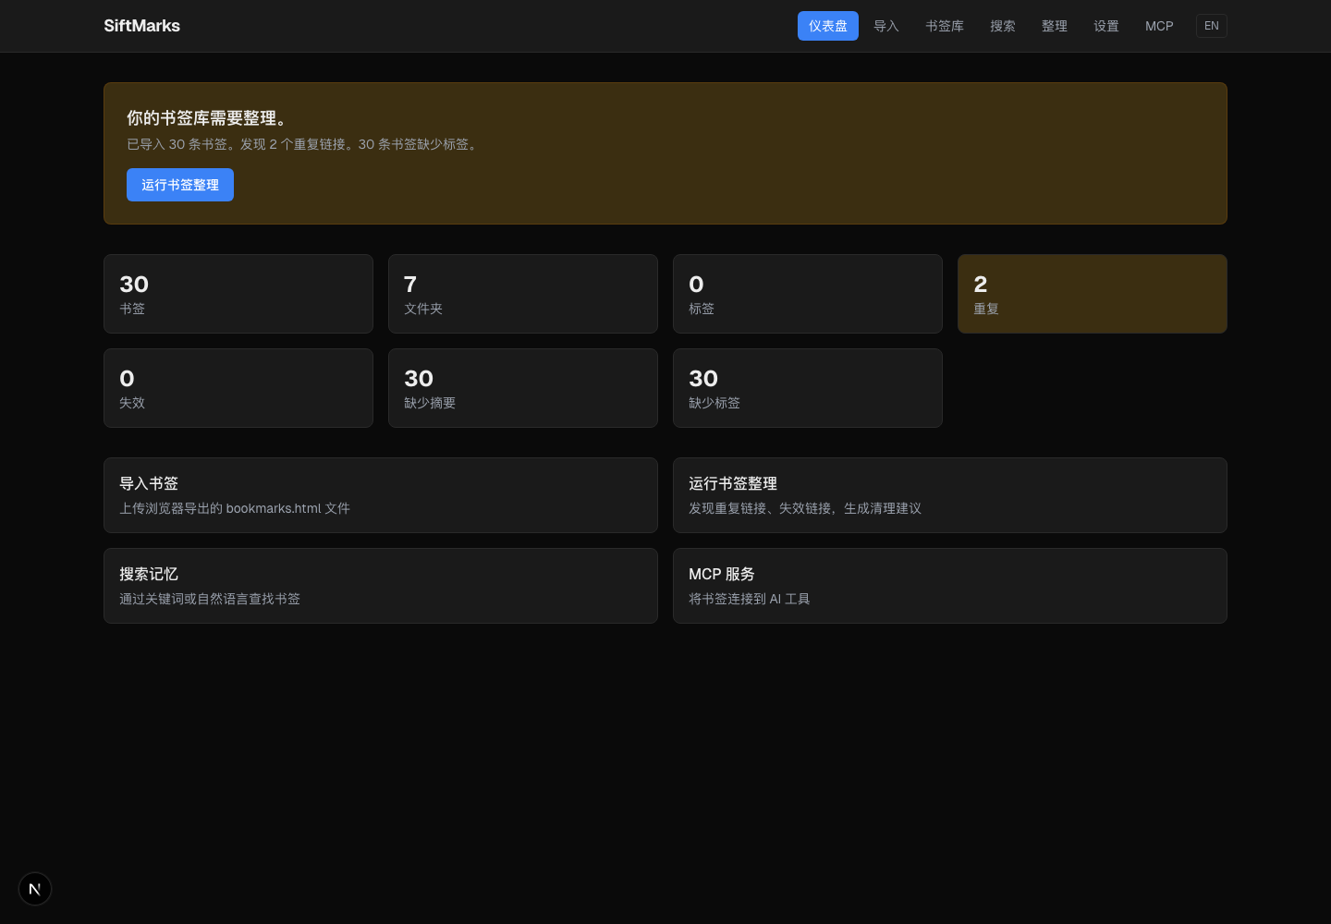Open the 30 缺少标签 stat card
1331x924 pixels.
tap(808, 388)
